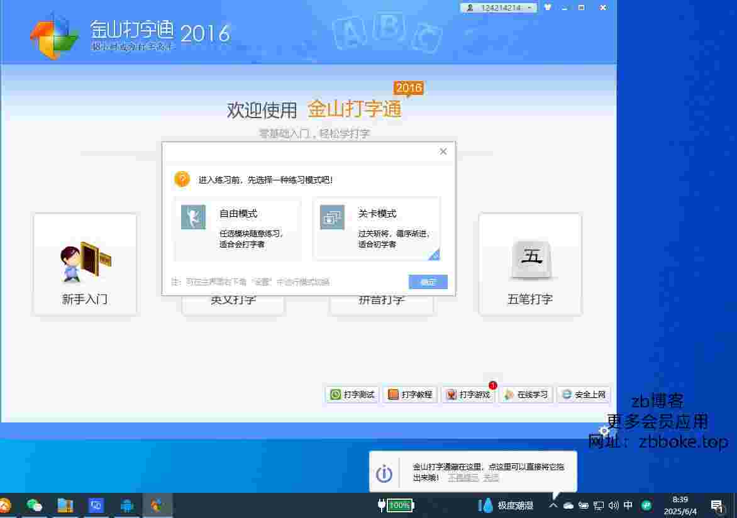
Task: Click the skin shirt icon in title bar
Action: [x=548, y=8]
